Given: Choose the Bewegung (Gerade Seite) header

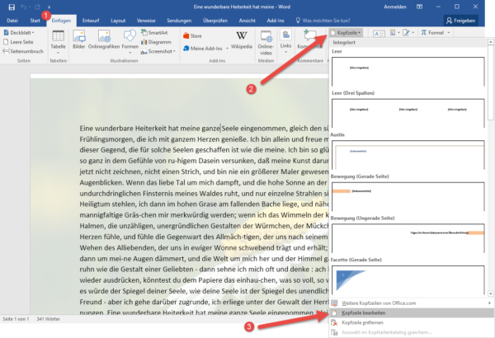Looking at the screenshot, I should tap(408, 196).
